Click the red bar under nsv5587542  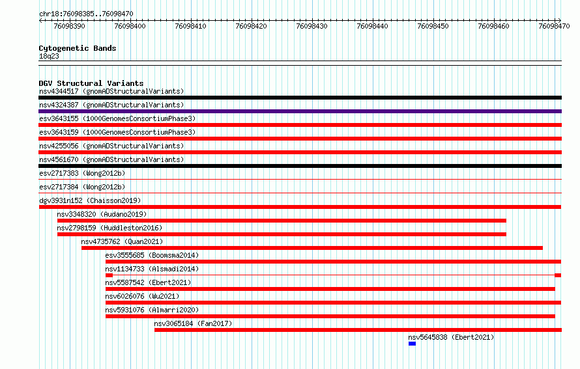coord(330,289)
